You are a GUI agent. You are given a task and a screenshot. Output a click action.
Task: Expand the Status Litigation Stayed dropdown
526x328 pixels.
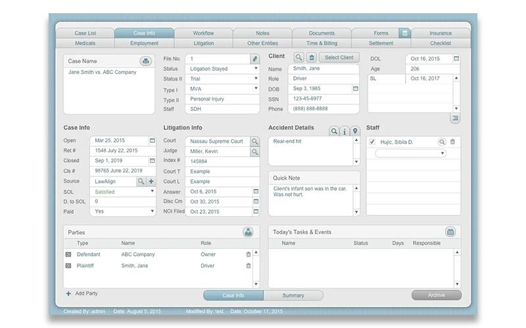tap(256, 69)
